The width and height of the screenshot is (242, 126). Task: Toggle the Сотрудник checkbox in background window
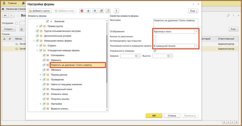17,23
